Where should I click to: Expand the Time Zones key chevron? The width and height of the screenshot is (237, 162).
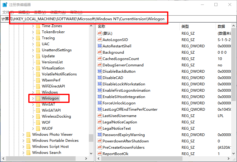33,26
